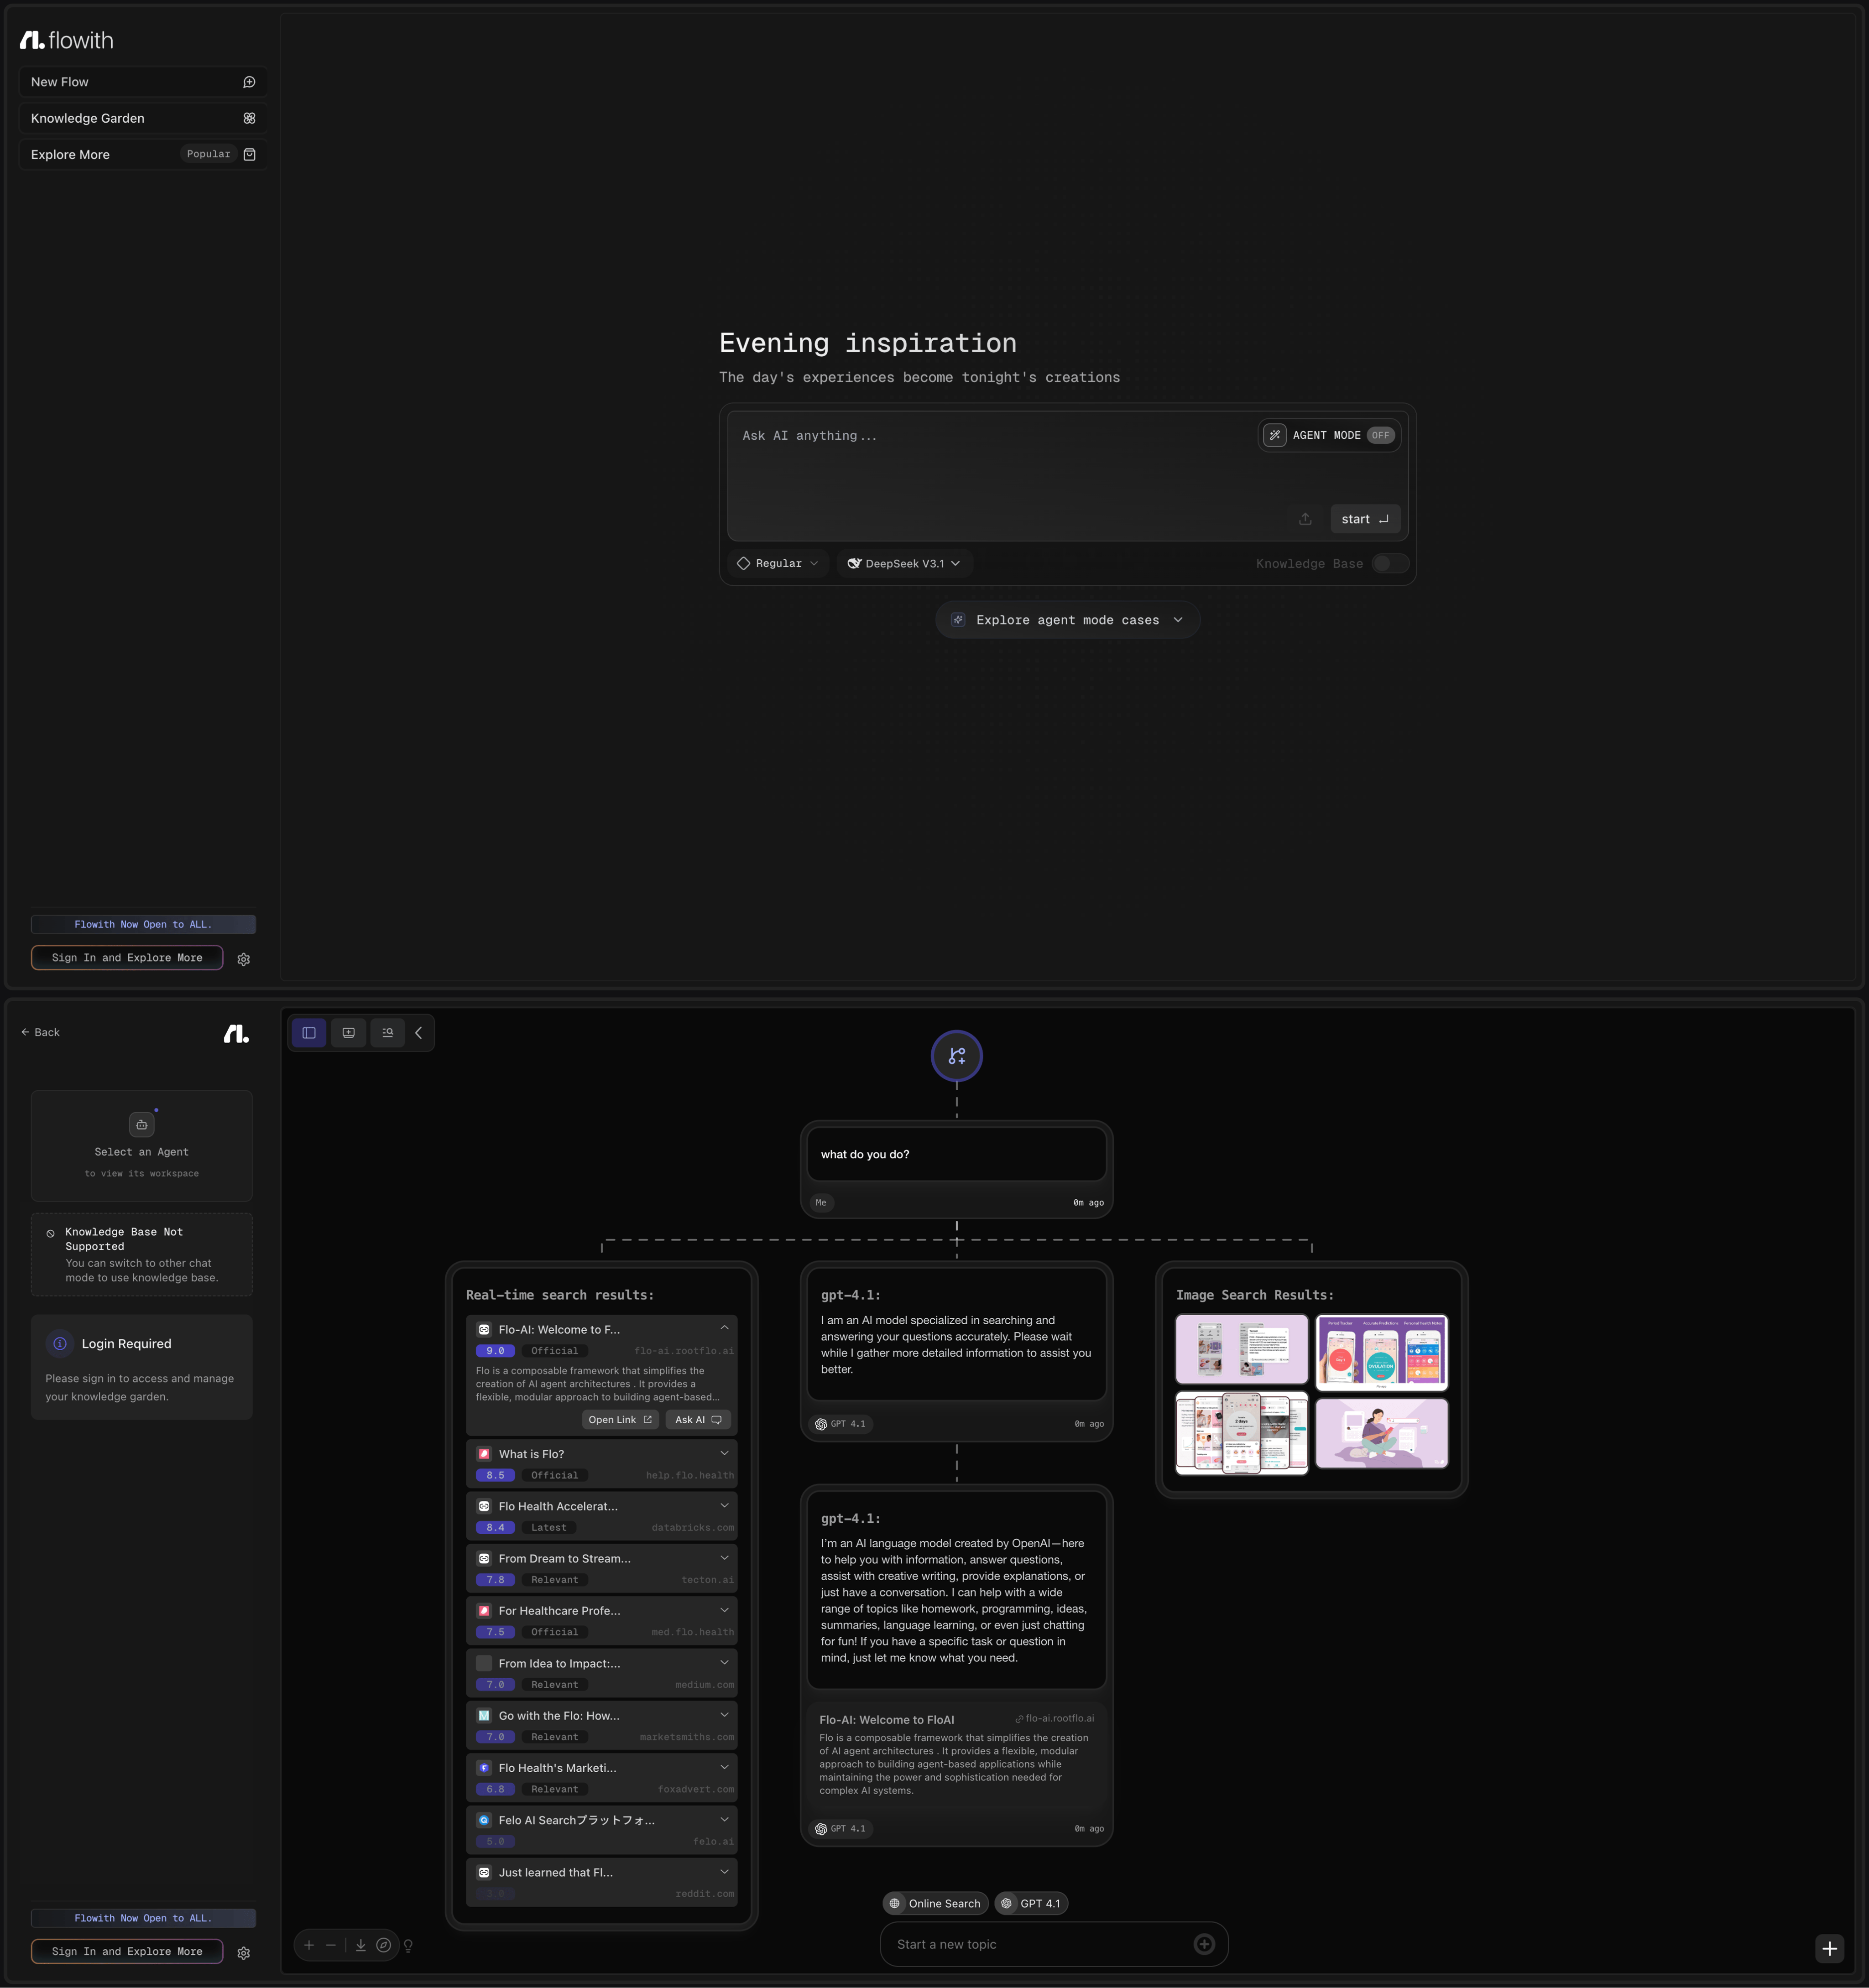The image size is (1869, 1988).
Task: Click the download icon in zoom controls
Action: (x=361, y=1945)
